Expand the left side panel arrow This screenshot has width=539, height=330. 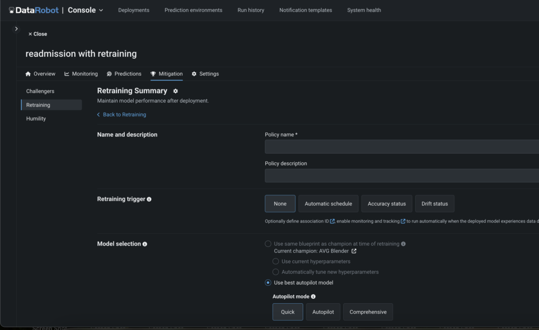point(16,28)
